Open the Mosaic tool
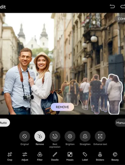125x165 pixels. 70,157
